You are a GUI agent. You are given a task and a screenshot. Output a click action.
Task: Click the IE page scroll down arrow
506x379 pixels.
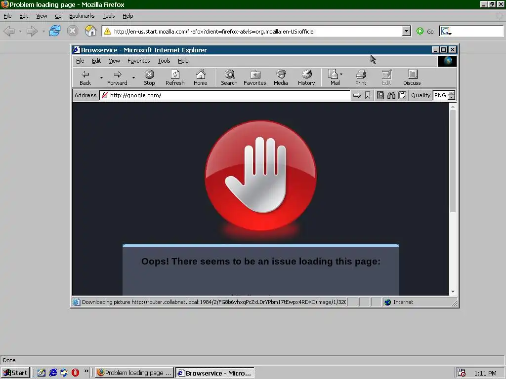point(453,292)
